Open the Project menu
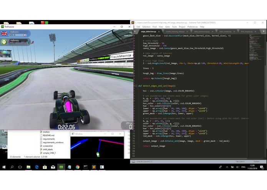Viewport: 267px width, 190px height. click(x=182, y=27)
